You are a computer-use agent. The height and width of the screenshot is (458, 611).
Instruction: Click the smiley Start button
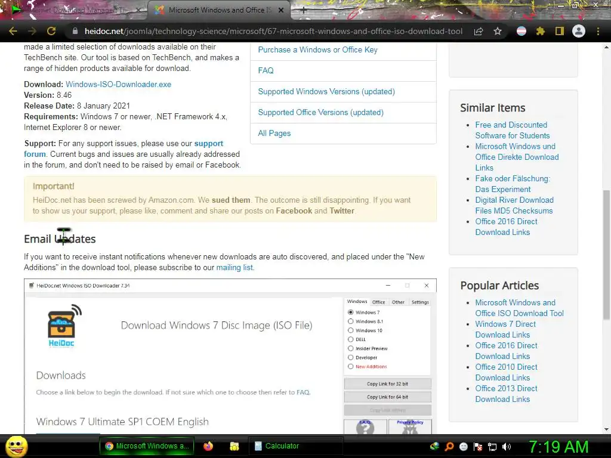[16, 446]
